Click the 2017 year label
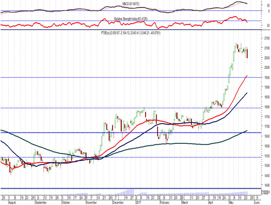271x205 pixels. coord(138,202)
